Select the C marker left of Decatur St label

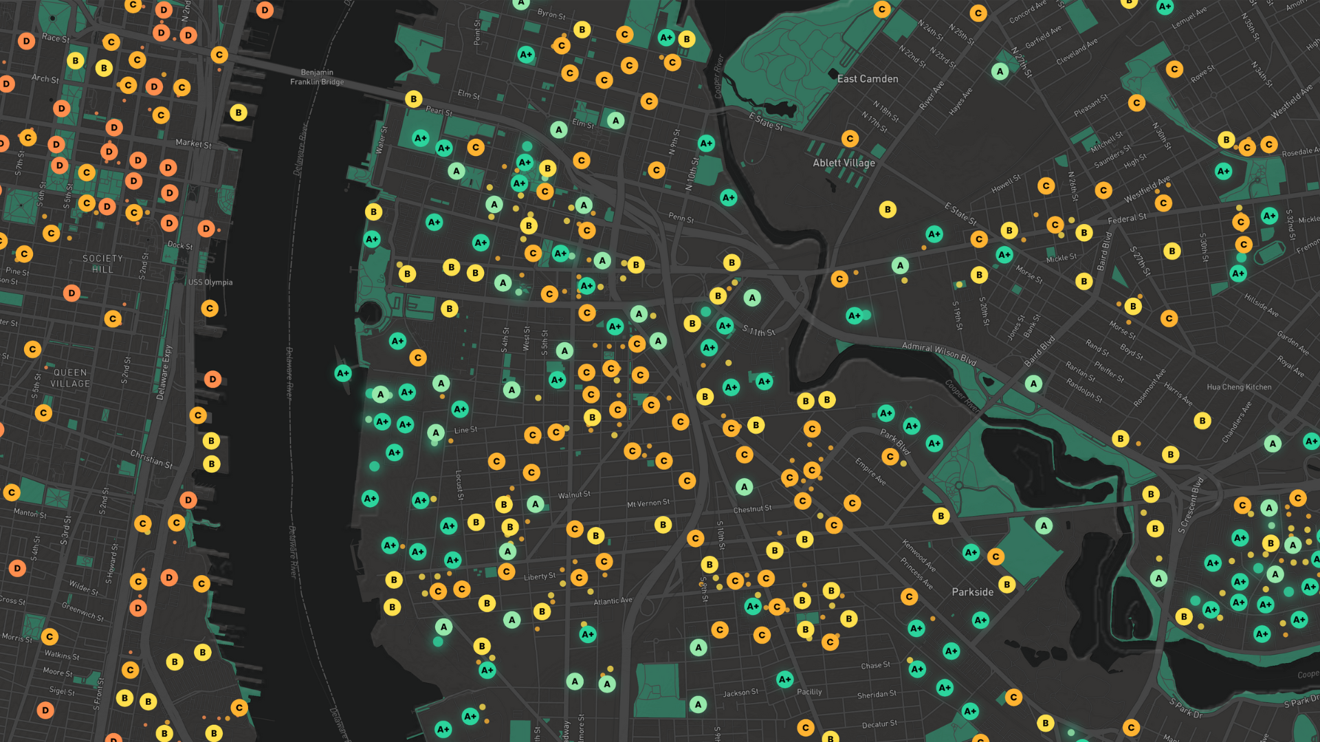806,727
